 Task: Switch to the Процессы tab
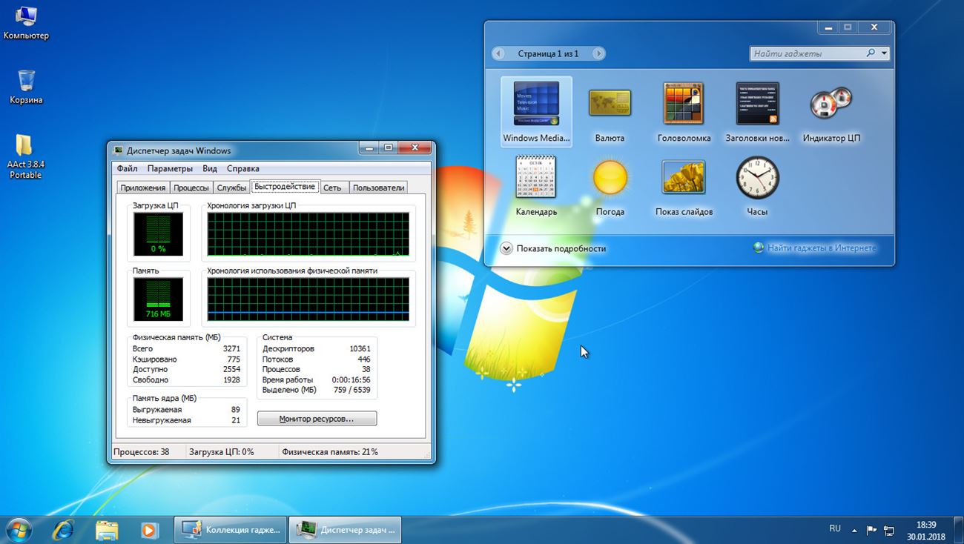191,188
